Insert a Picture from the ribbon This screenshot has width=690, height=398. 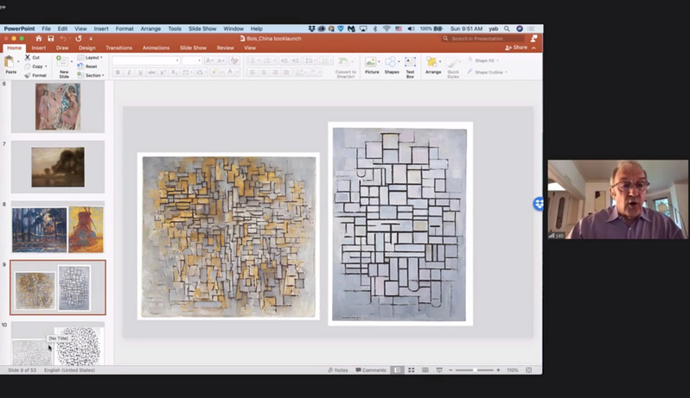372,63
